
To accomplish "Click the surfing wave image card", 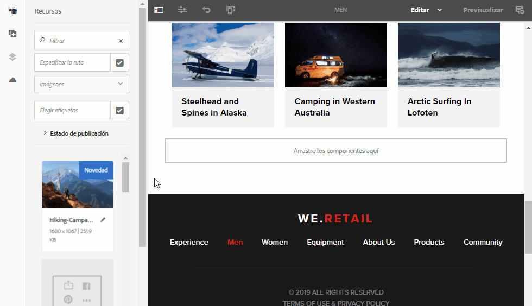I will 449,55.
